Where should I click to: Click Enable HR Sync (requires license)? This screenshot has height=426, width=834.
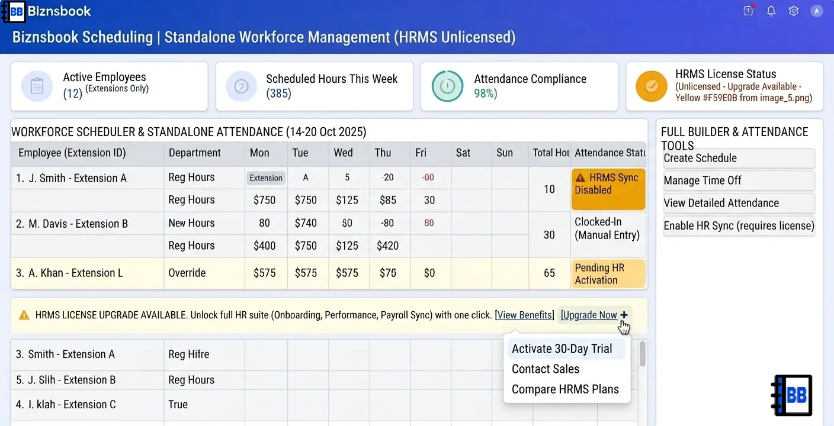point(739,225)
